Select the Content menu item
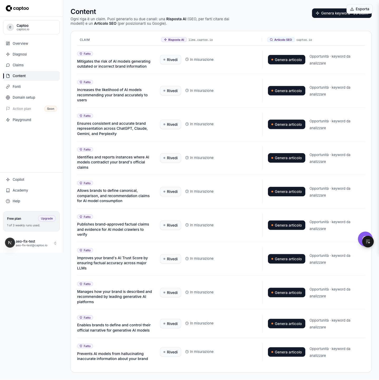 point(31,76)
